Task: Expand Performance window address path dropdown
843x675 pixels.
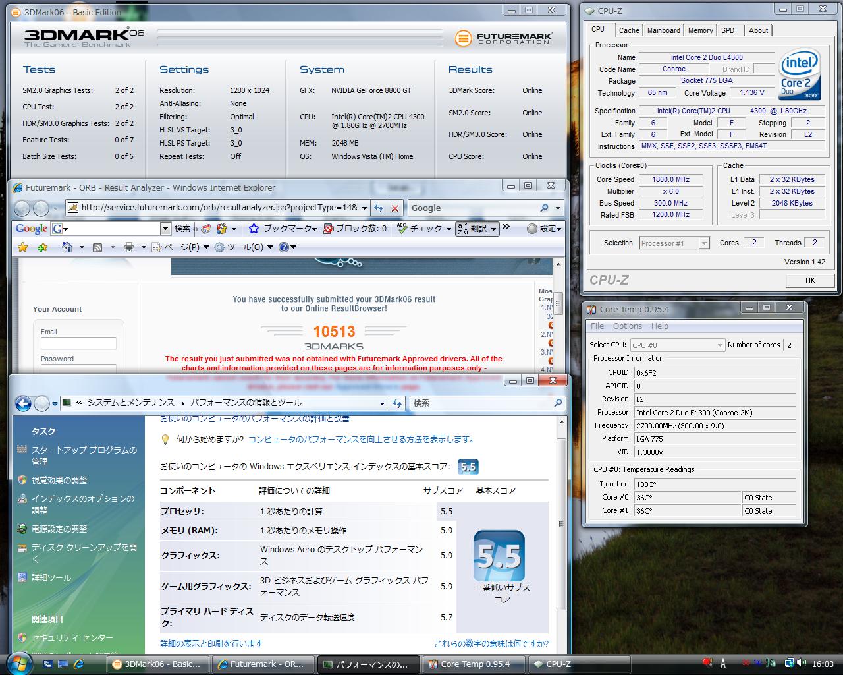Action: (382, 403)
